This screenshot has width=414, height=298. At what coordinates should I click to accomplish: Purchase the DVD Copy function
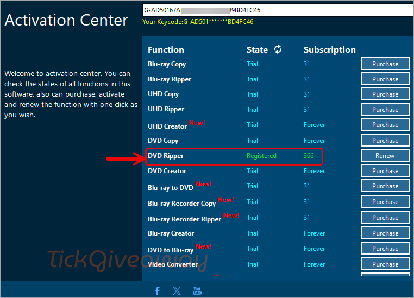[385, 140]
